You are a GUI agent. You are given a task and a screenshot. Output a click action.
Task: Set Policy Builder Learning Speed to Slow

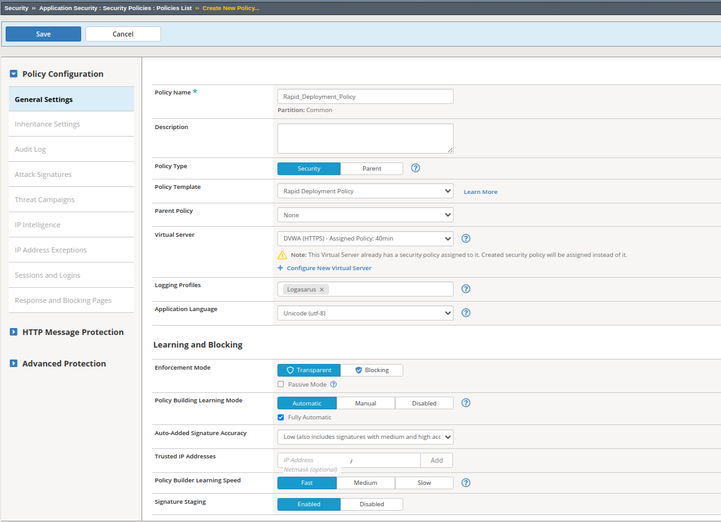coord(424,483)
